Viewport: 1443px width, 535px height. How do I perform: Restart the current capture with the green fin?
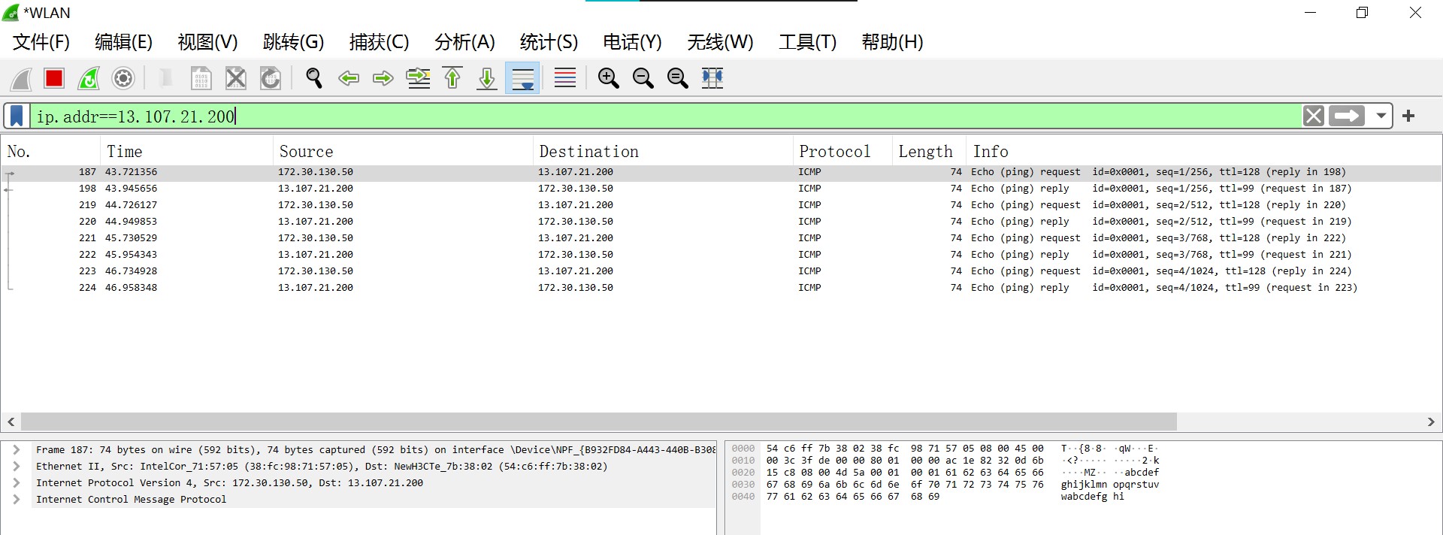click(x=89, y=78)
